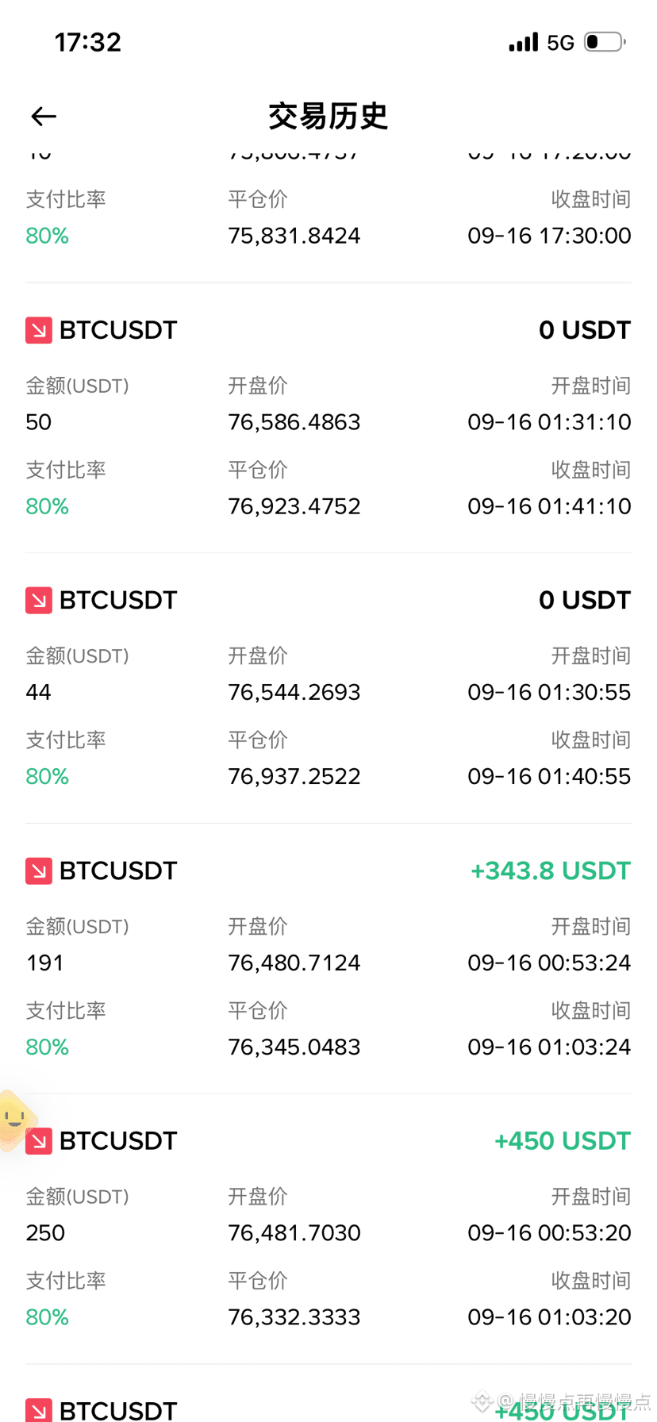Open the BTCUSDT trade opened at 01:31:10
Viewport: 657px width, 1422px height.
click(328, 417)
